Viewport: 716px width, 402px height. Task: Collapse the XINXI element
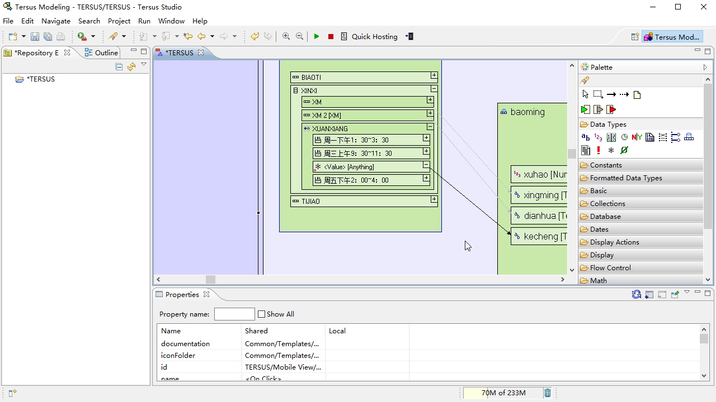[434, 89]
